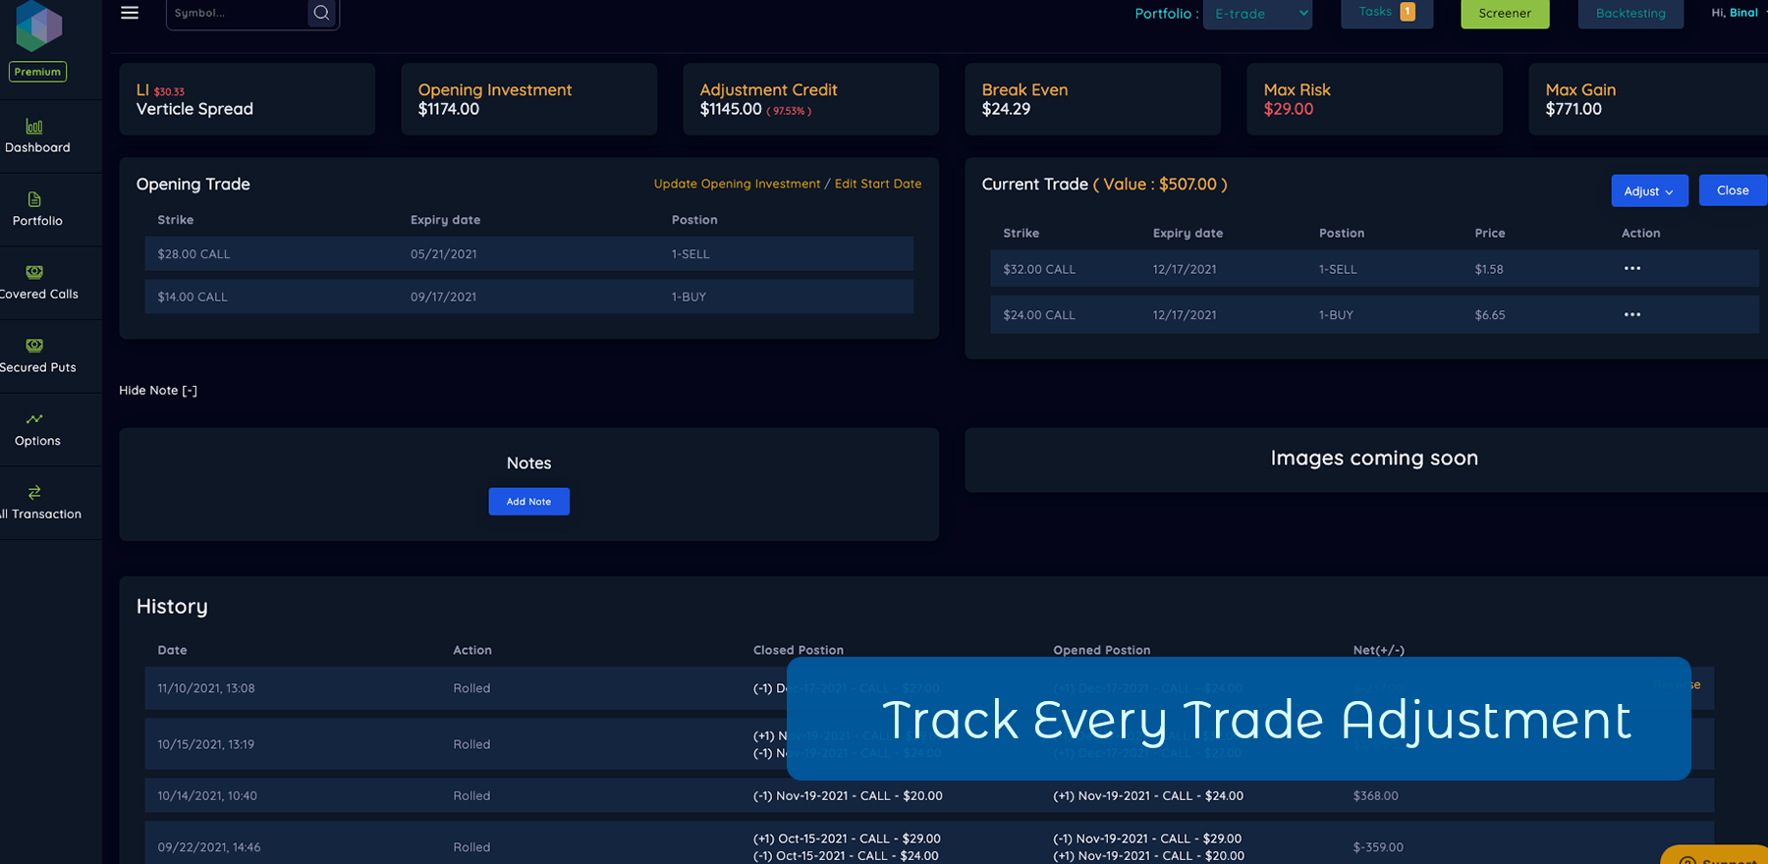The height and width of the screenshot is (864, 1768).
Task: Select the Options chart icon
Action: (34, 419)
